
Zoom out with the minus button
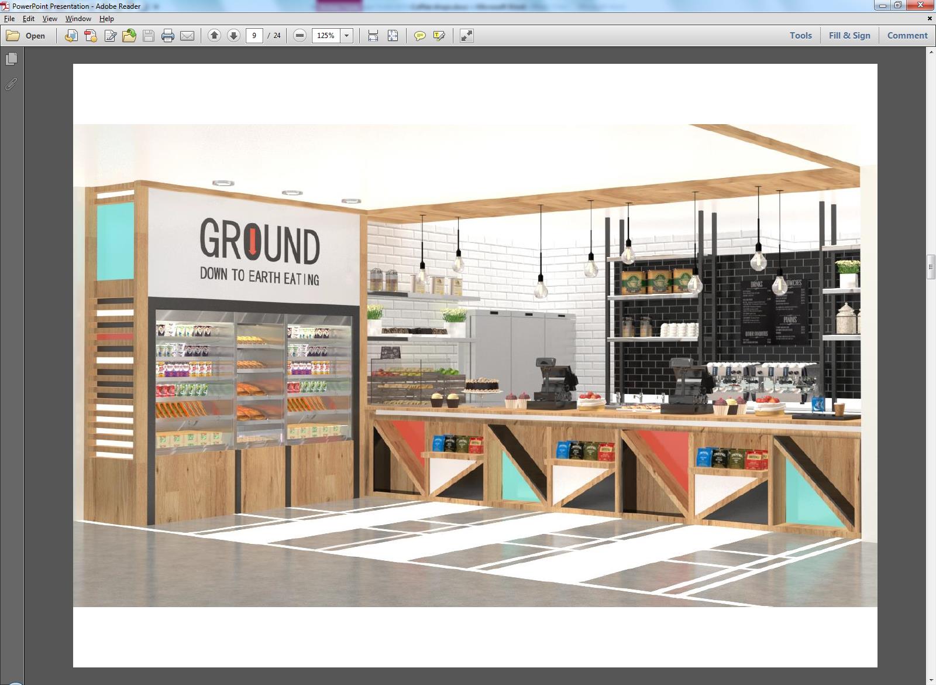tap(300, 36)
